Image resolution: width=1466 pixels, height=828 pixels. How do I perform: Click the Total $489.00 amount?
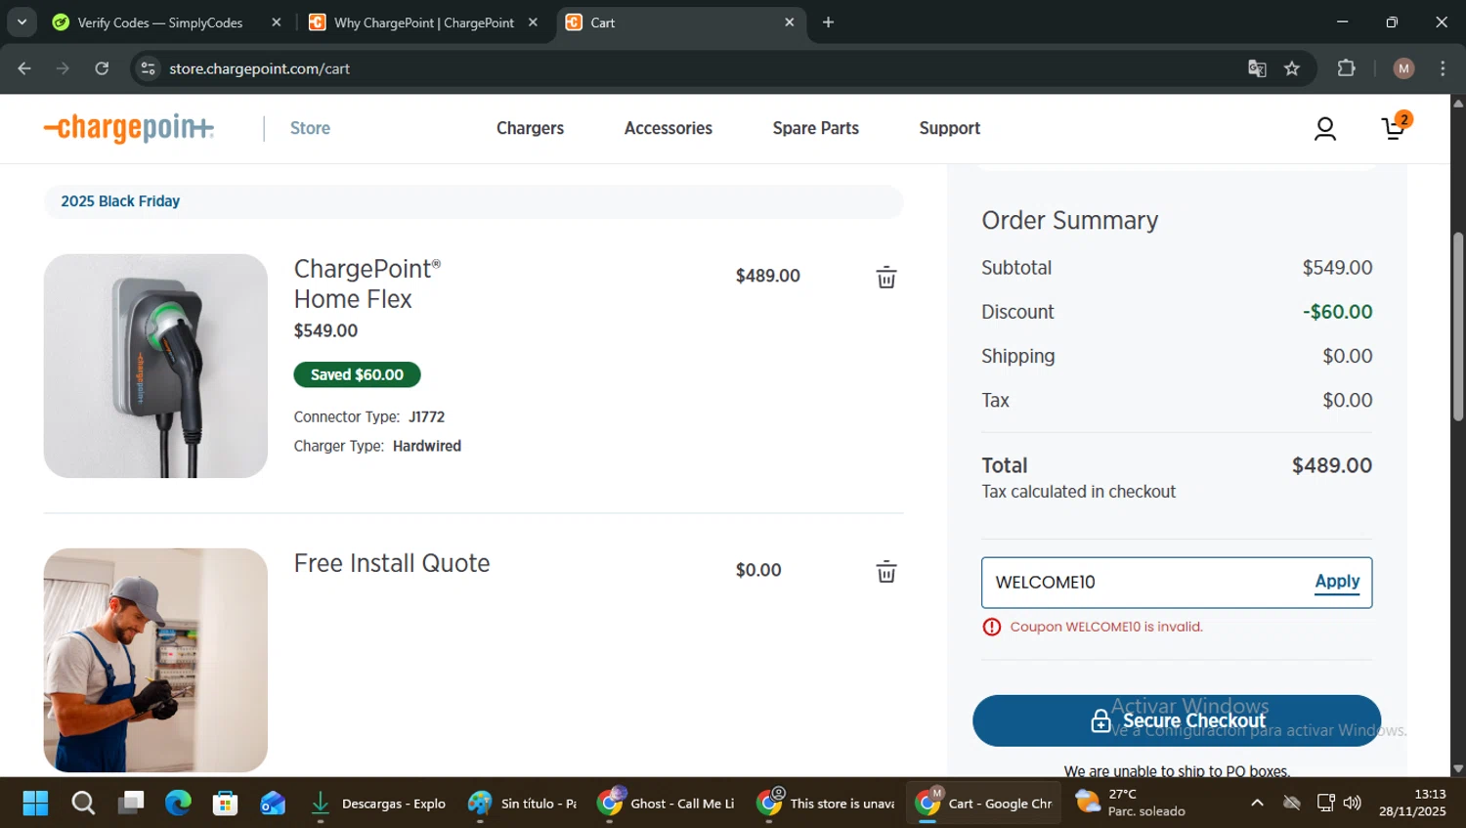click(1332, 465)
